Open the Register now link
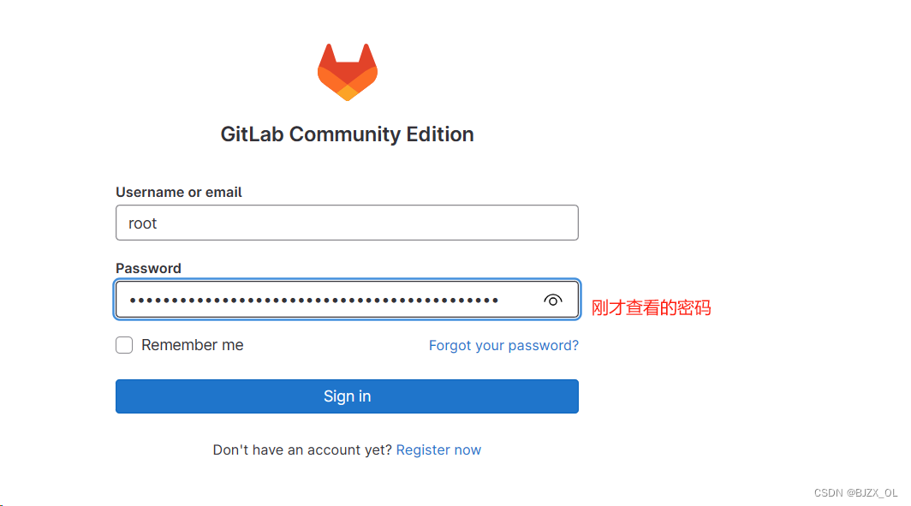This screenshot has height=506, width=911. [x=438, y=450]
